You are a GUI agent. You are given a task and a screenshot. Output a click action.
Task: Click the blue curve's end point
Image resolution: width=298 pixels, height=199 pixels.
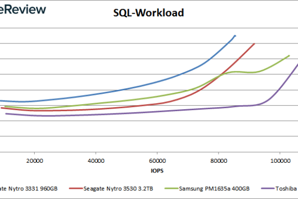pos(235,36)
